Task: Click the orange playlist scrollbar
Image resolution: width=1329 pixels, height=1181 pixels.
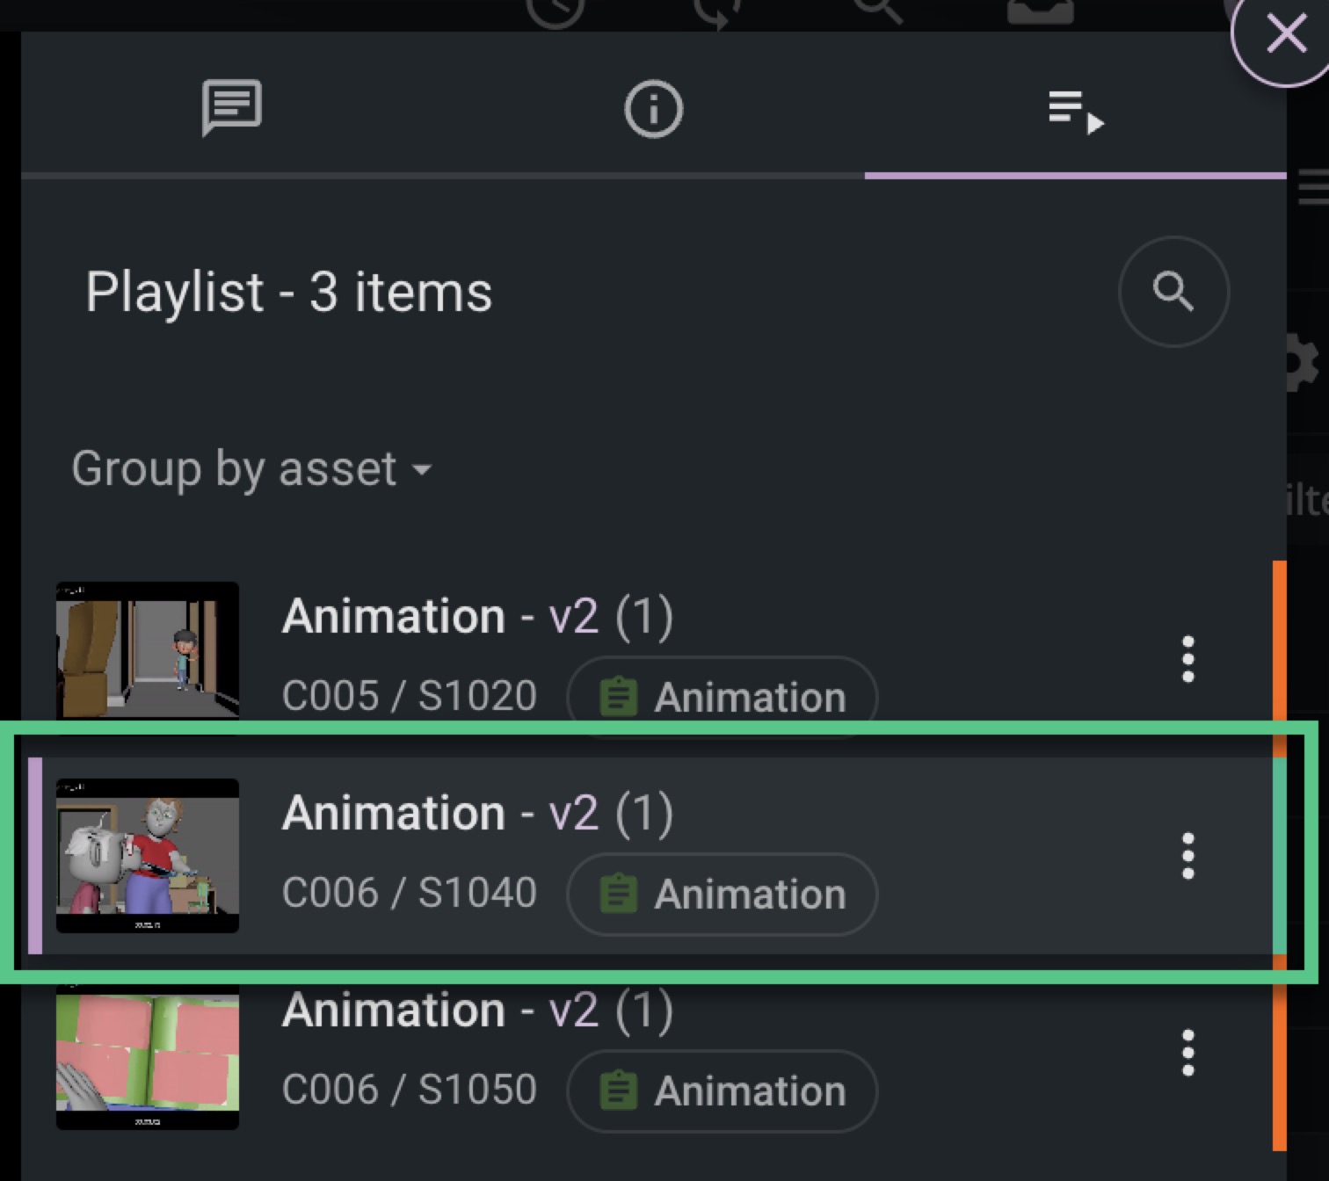Action: [x=1280, y=641]
